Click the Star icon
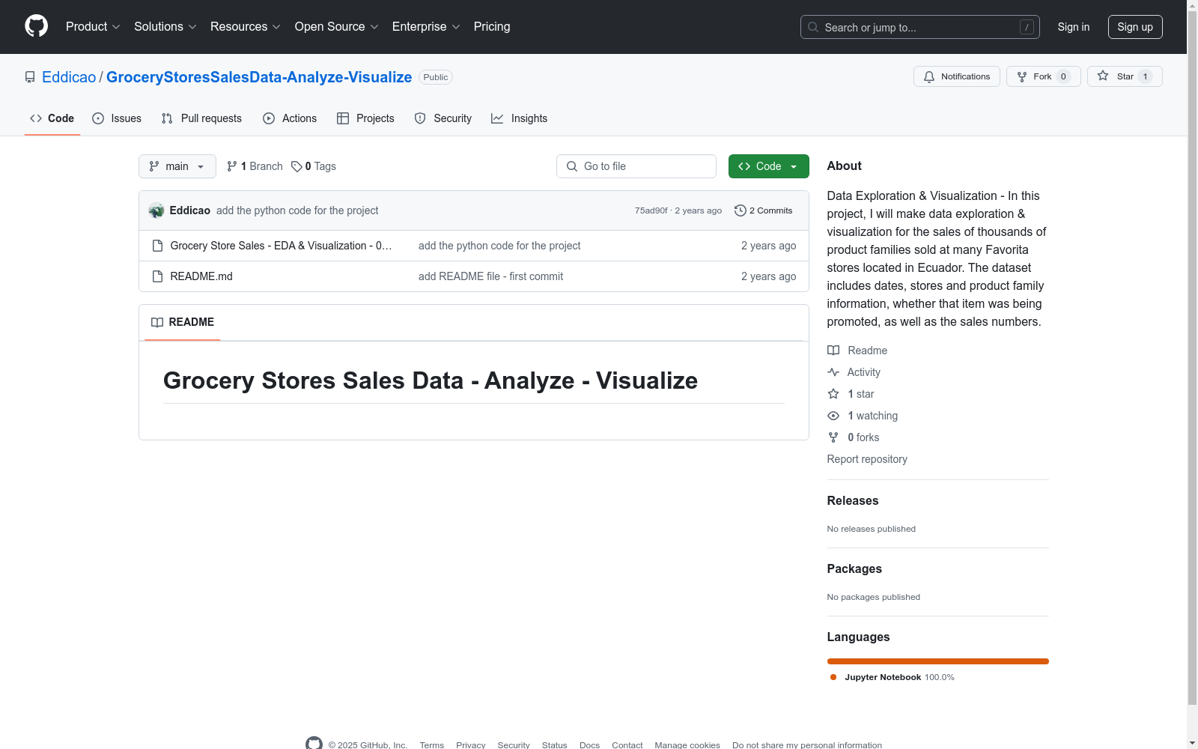Image resolution: width=1198 pixels, height=749 pixels. 1103,76
